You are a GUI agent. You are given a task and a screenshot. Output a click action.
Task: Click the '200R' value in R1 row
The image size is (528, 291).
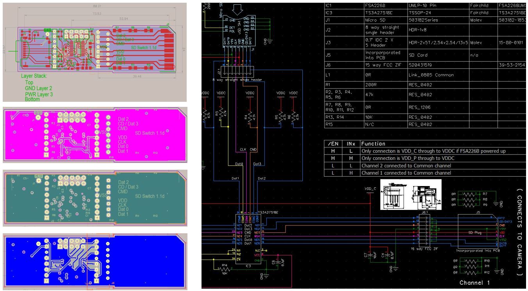[371, 84]
